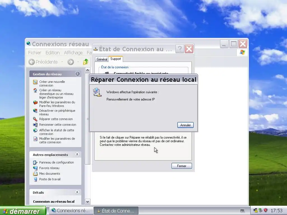Open Panneau de configuration link
This screenshot has width=287, height=215.
tap(56, 162)
